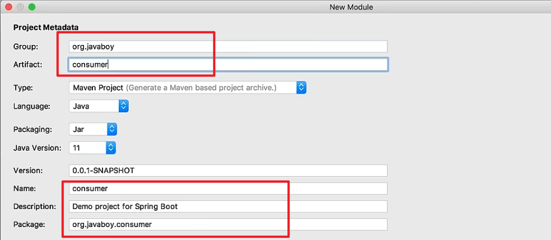The width and height of the screenshot is (551, 240).
Task: Click the blue chevron icon beside Jar packaging
Action: click(112, 130)
